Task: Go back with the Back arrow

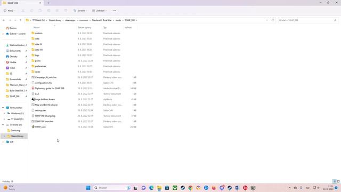Action: [4, 20]
